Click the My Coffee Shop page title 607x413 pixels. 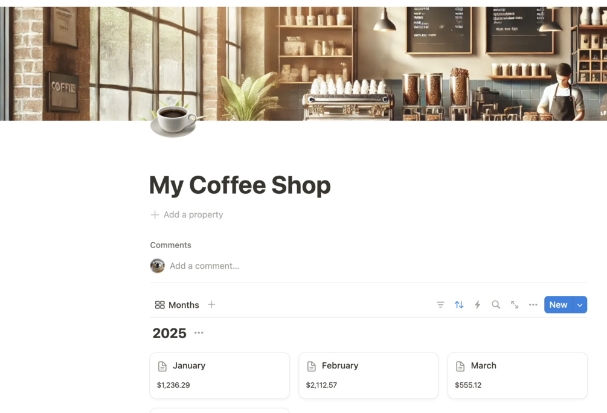(x=240, y=185)
